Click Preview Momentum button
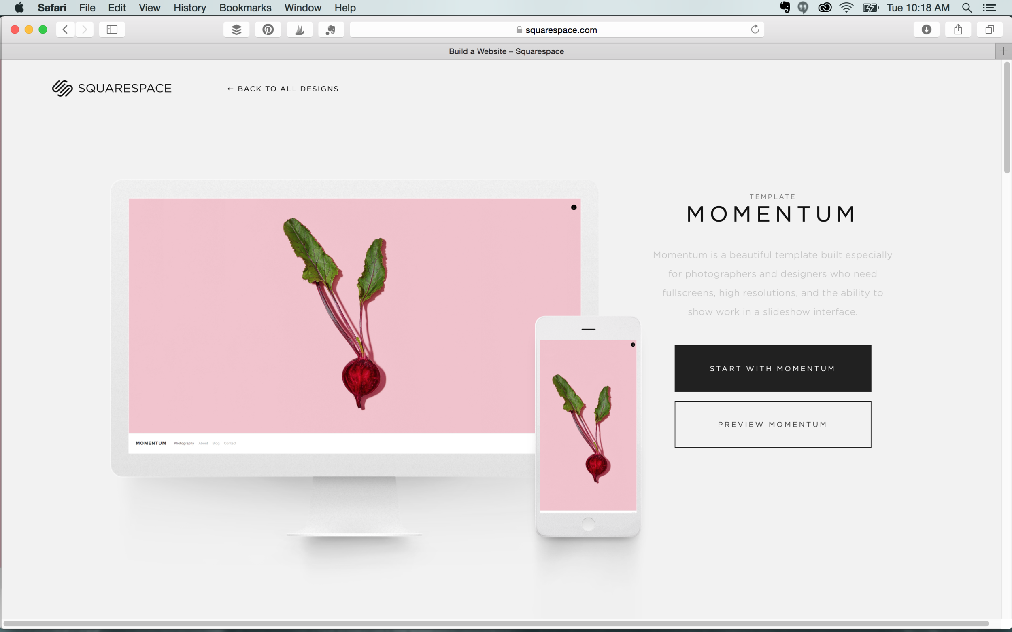This screenshot has height=632, width=1012. pyautogui.click(x=773, y=424)
